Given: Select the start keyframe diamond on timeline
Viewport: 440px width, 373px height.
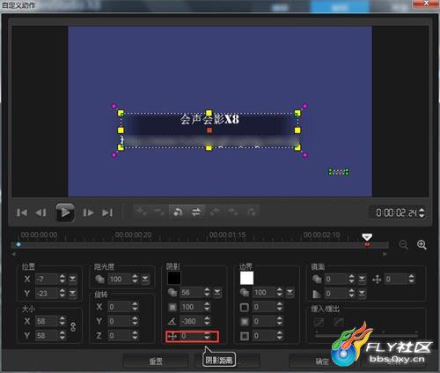Looking at the screenshot, I should [x=18, y=244].
